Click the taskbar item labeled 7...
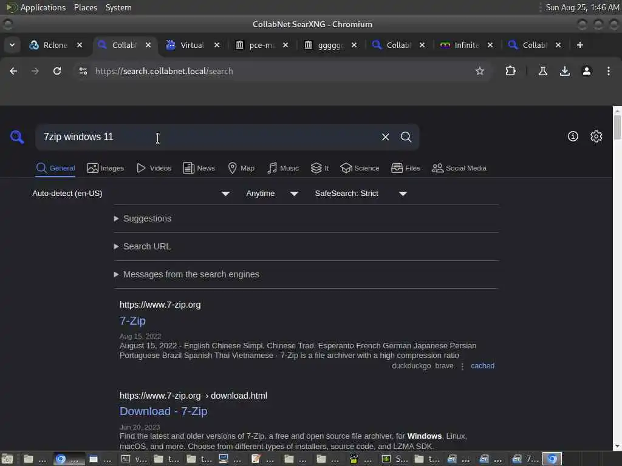Viewport: 622px width, 466px height. pyautogui.click(x=525, y=459)
